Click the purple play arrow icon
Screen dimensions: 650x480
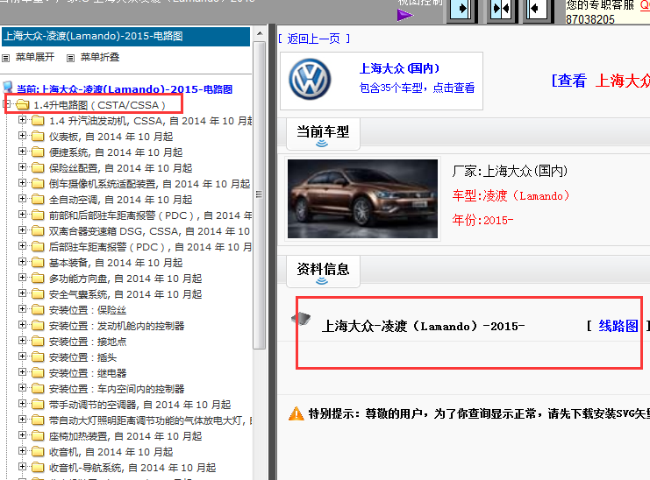(x=405, y=15)
